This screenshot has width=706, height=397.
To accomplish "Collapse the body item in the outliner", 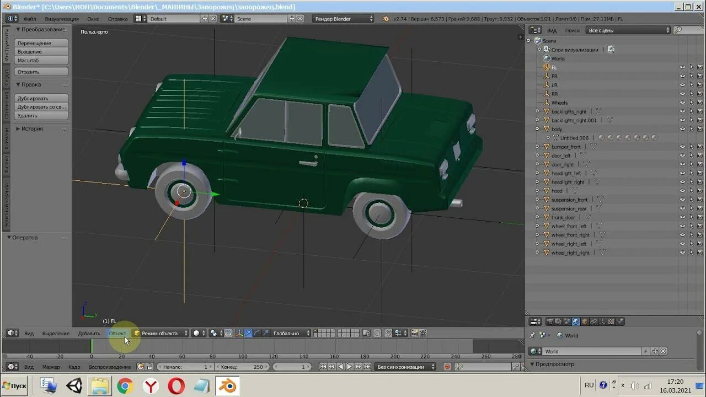I will (x=537, y=129).
